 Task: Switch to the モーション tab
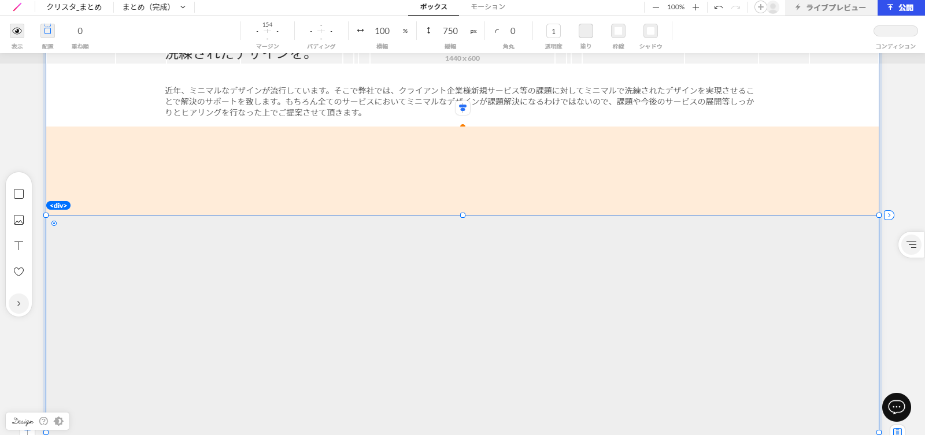tap(488, 7)
